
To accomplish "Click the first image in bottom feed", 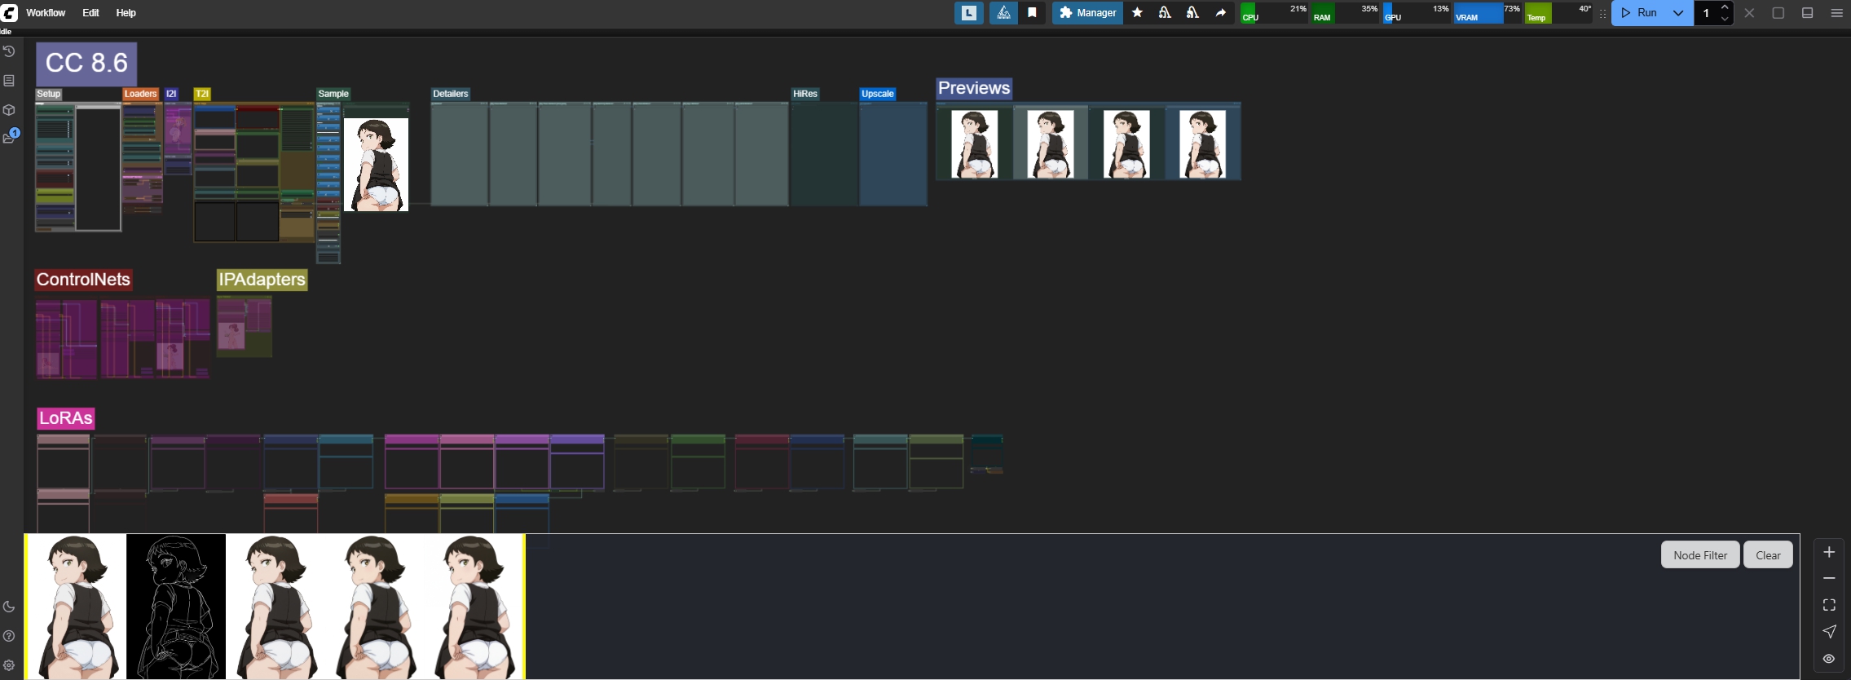I will [77, 607].
